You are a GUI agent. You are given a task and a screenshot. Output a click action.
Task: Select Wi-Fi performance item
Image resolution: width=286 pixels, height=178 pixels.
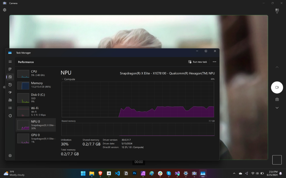(36, 111)
